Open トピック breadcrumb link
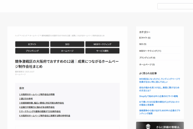The width and height of the screenshot is (193, 129). pyautogui.click(x=24, y=35)
